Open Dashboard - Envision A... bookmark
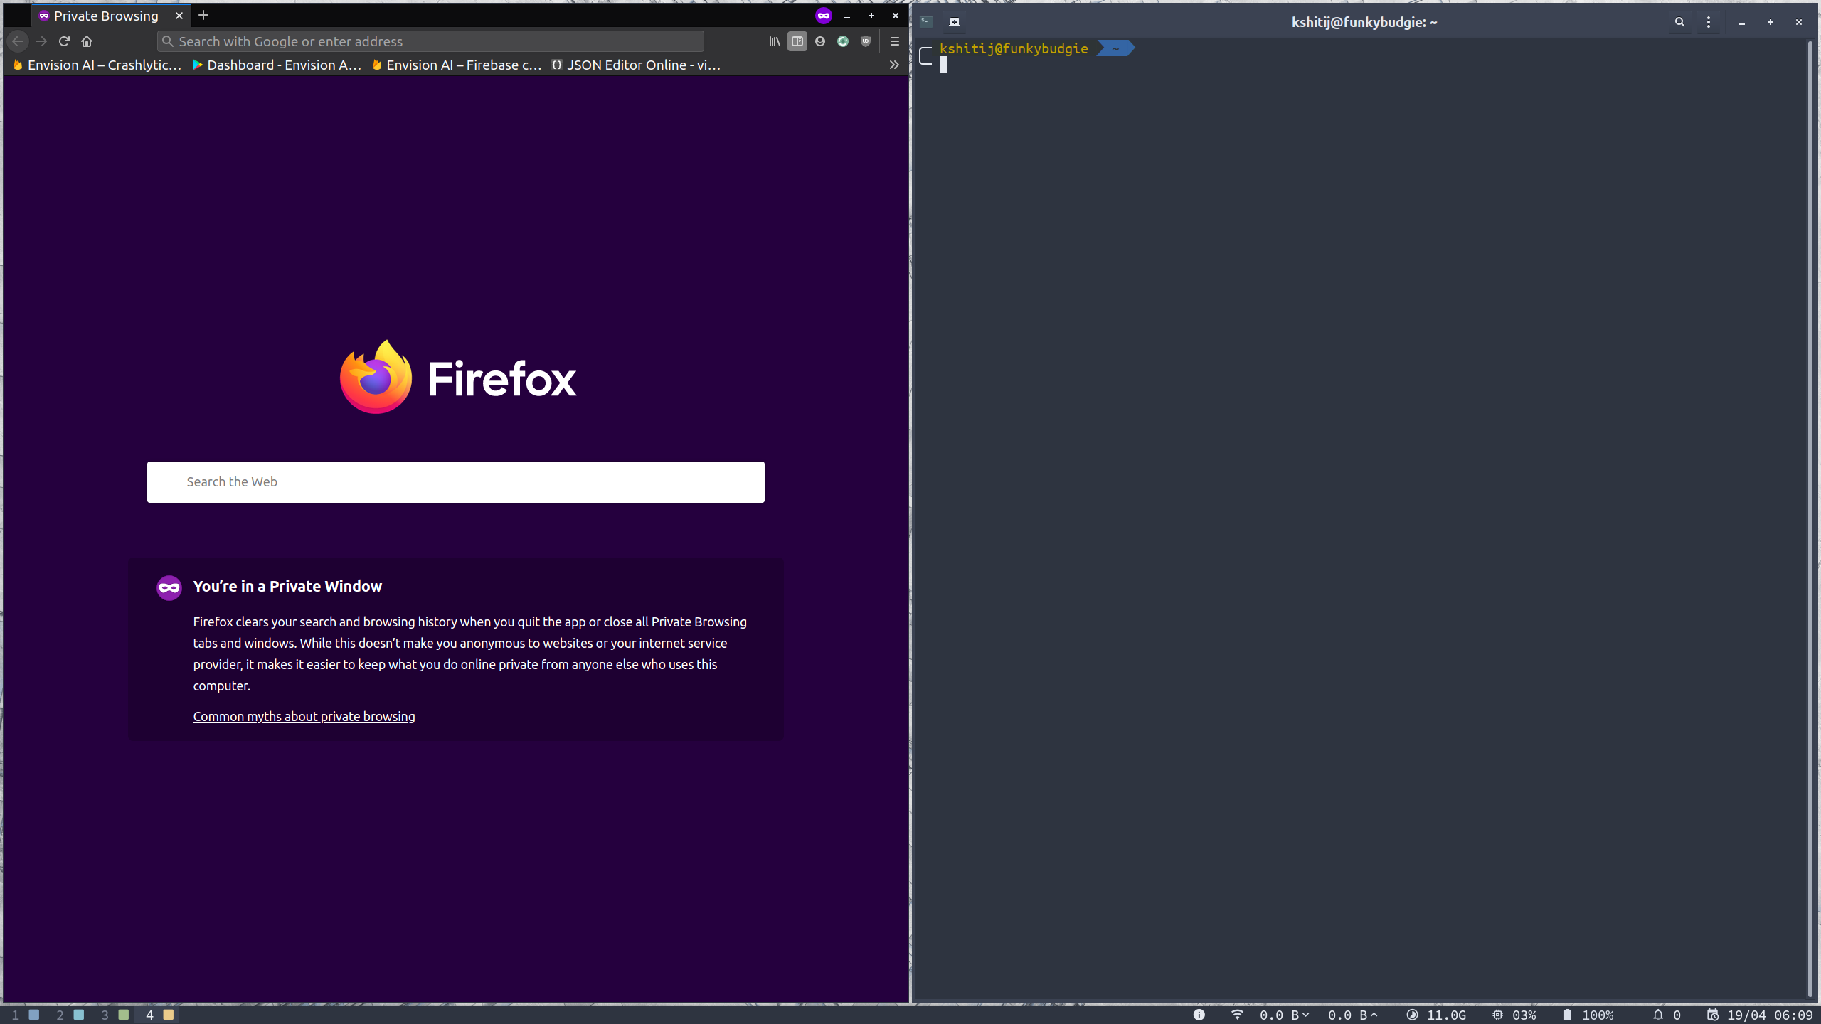1821x1024 pixels. (x=277, y=65)
